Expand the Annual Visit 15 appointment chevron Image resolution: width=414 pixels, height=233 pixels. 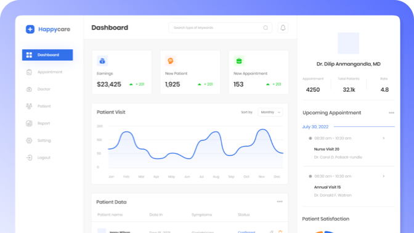tap(384, 176)
